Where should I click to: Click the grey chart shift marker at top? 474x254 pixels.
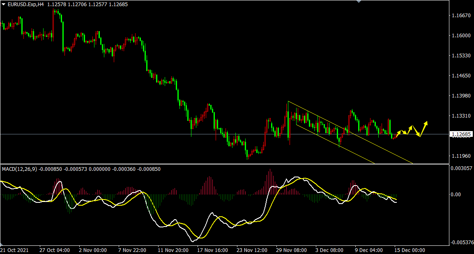point(359,2)
